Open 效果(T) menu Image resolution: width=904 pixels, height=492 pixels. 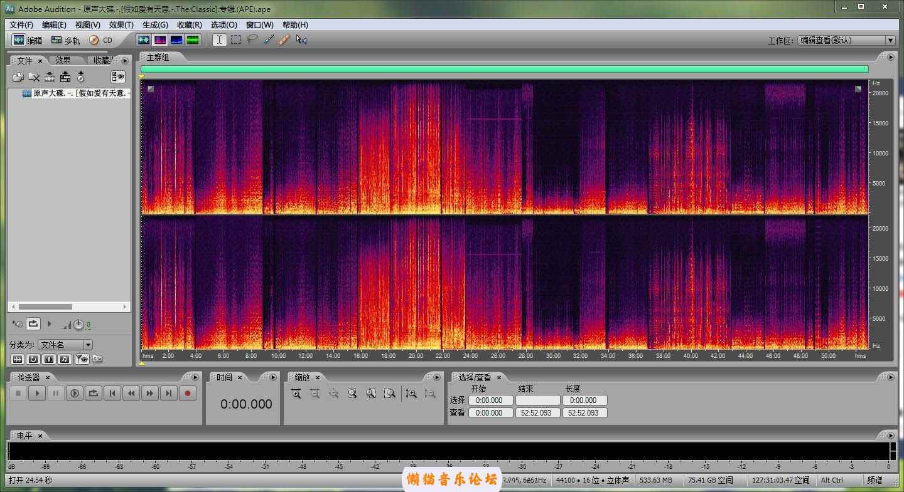click(121, 25)
